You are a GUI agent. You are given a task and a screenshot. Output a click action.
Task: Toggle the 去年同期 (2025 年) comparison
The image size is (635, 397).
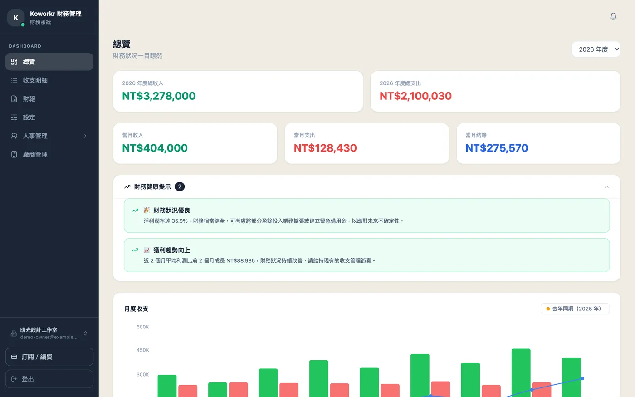[x=575, y=309]
